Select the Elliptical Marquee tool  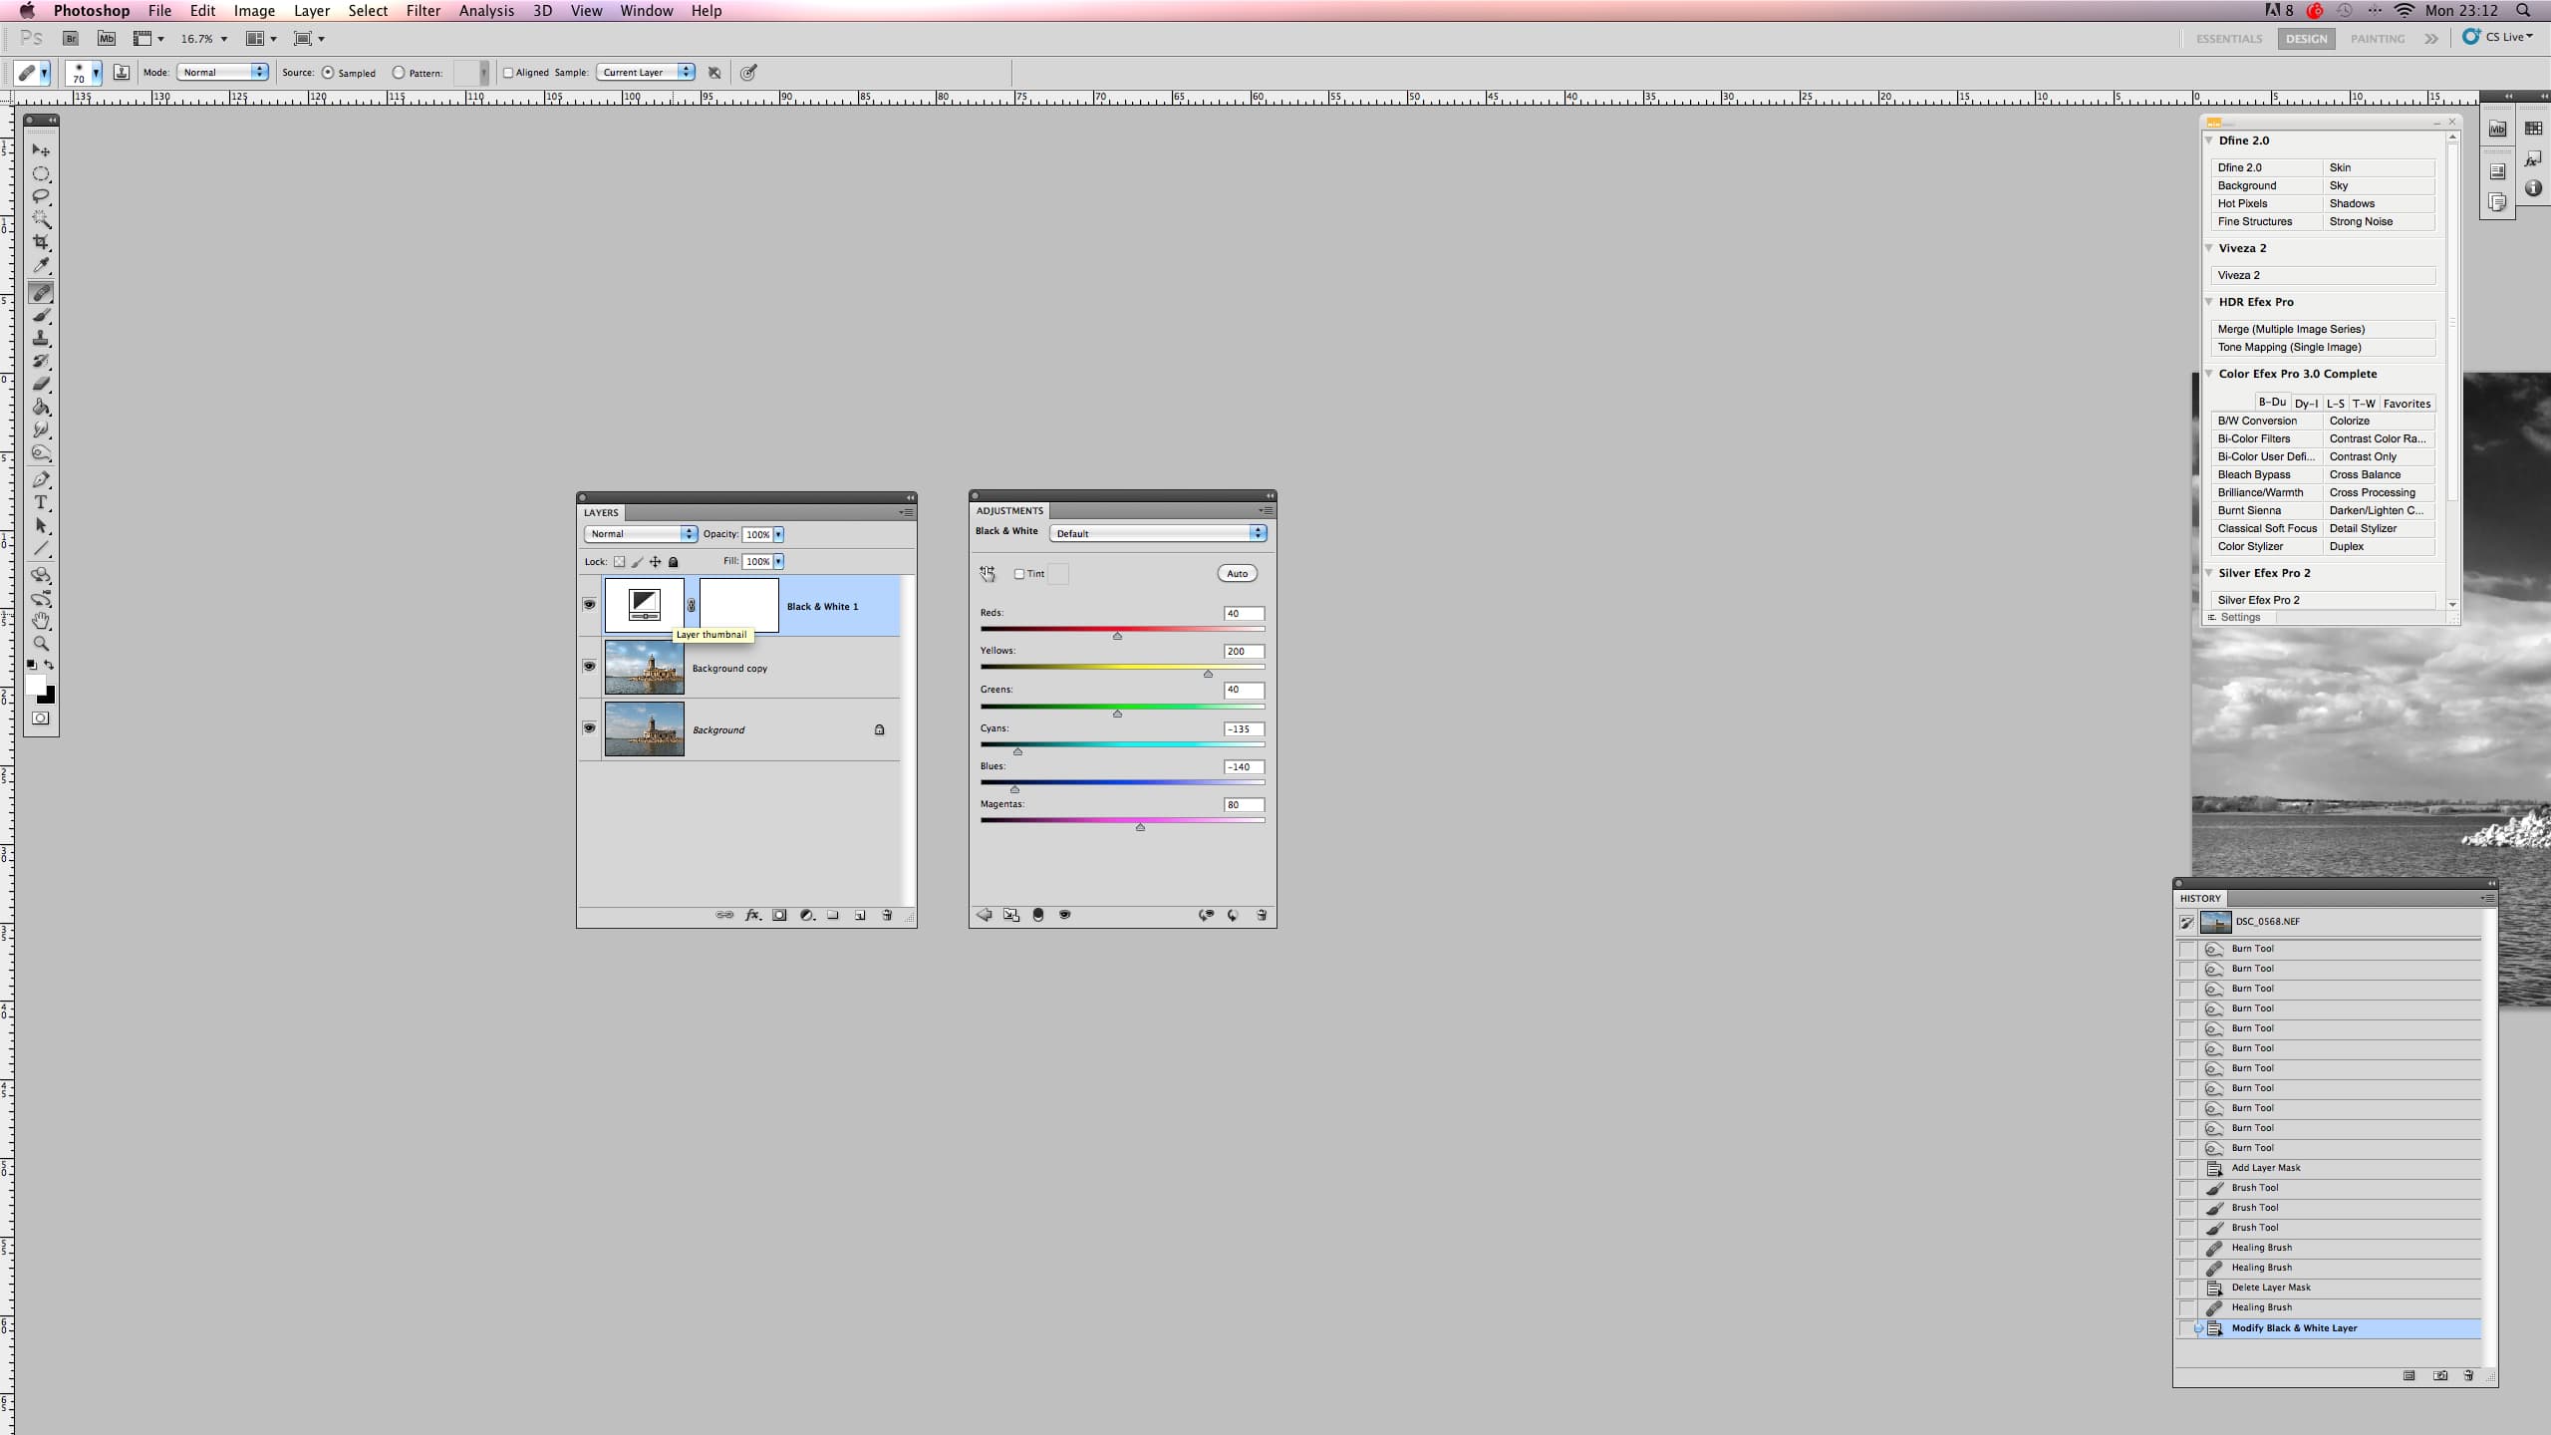(41, 173)
